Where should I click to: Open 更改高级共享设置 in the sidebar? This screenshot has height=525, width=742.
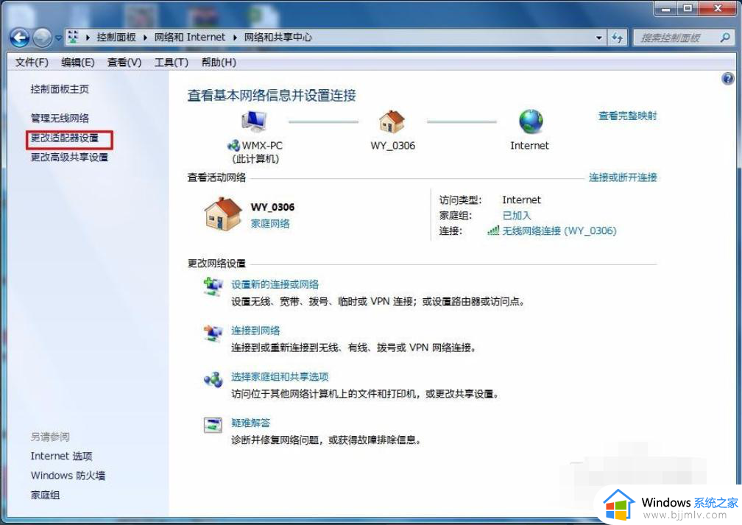69,157
